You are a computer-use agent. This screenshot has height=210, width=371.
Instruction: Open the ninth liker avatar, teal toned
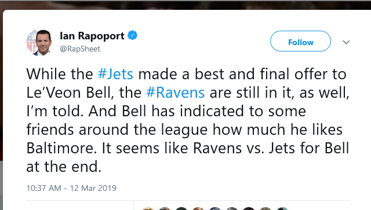pyautogui.click(x=282, y=209)
